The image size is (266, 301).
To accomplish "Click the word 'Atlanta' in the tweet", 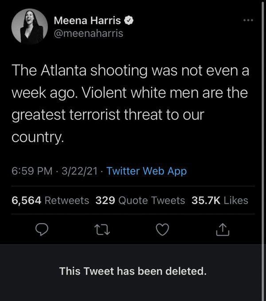I will [x=63, y=70].
